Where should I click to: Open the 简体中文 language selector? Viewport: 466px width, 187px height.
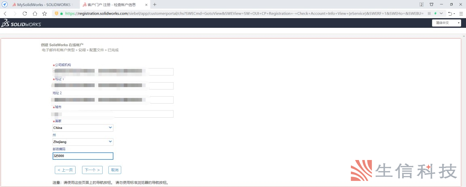click(x=446, y=23)
